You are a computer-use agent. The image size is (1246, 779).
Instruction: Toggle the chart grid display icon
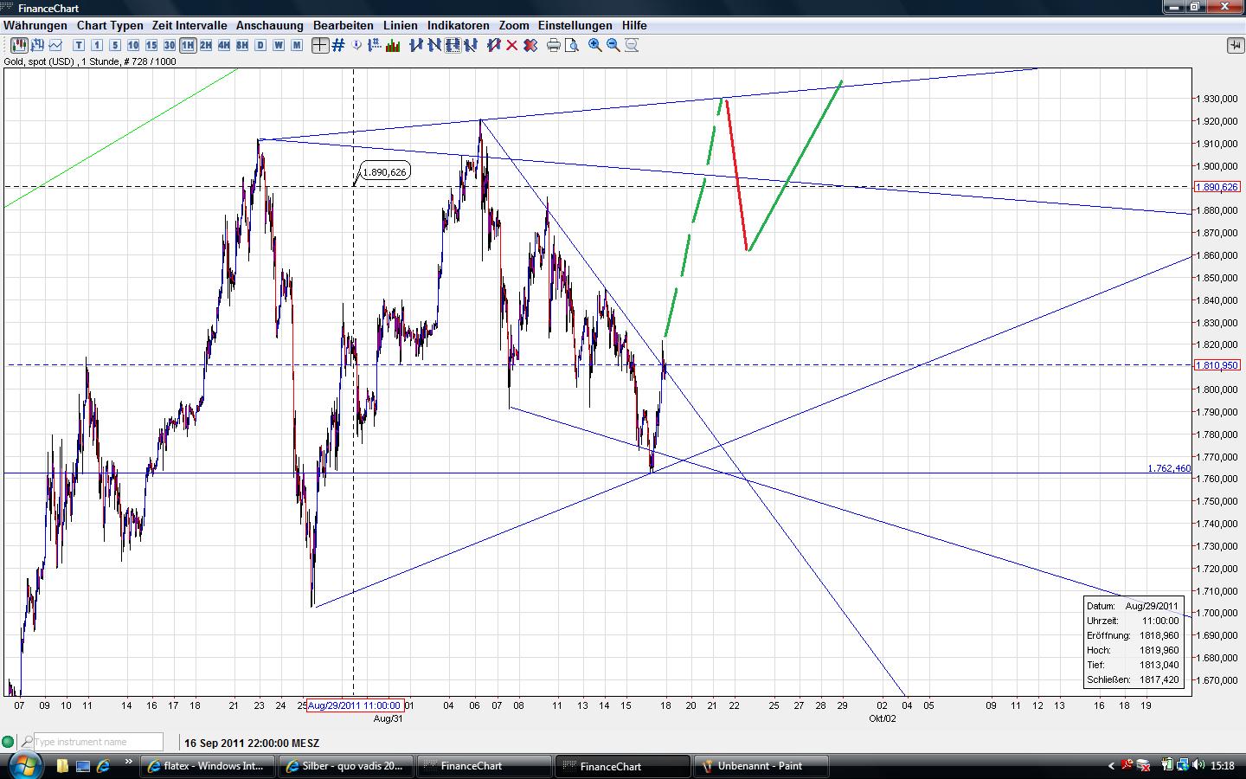[x=338, y=45]
